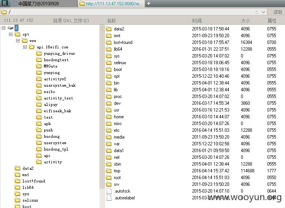Image resolution: width=285 pixels, height=208 pixels.
Task: Click the size value 114688 of tmp
Action: coord(247,171)
